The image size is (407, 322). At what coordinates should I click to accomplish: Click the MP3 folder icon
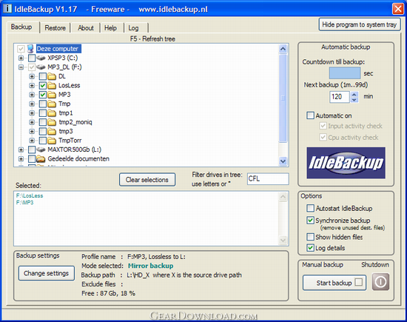tap(52, 95)
